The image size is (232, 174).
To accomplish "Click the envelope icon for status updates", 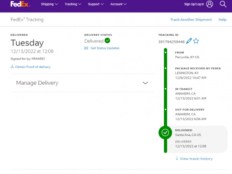I will 86,48.
